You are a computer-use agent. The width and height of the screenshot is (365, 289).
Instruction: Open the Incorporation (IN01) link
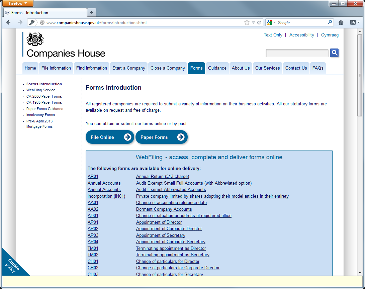(106, 196)
